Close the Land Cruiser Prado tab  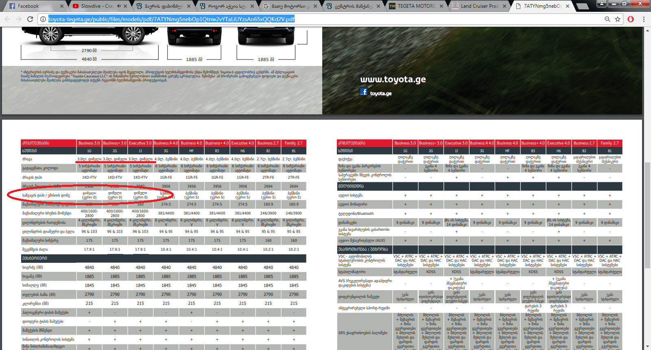505,6
